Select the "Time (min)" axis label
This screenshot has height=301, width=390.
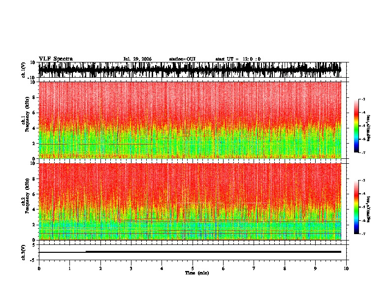197,273
